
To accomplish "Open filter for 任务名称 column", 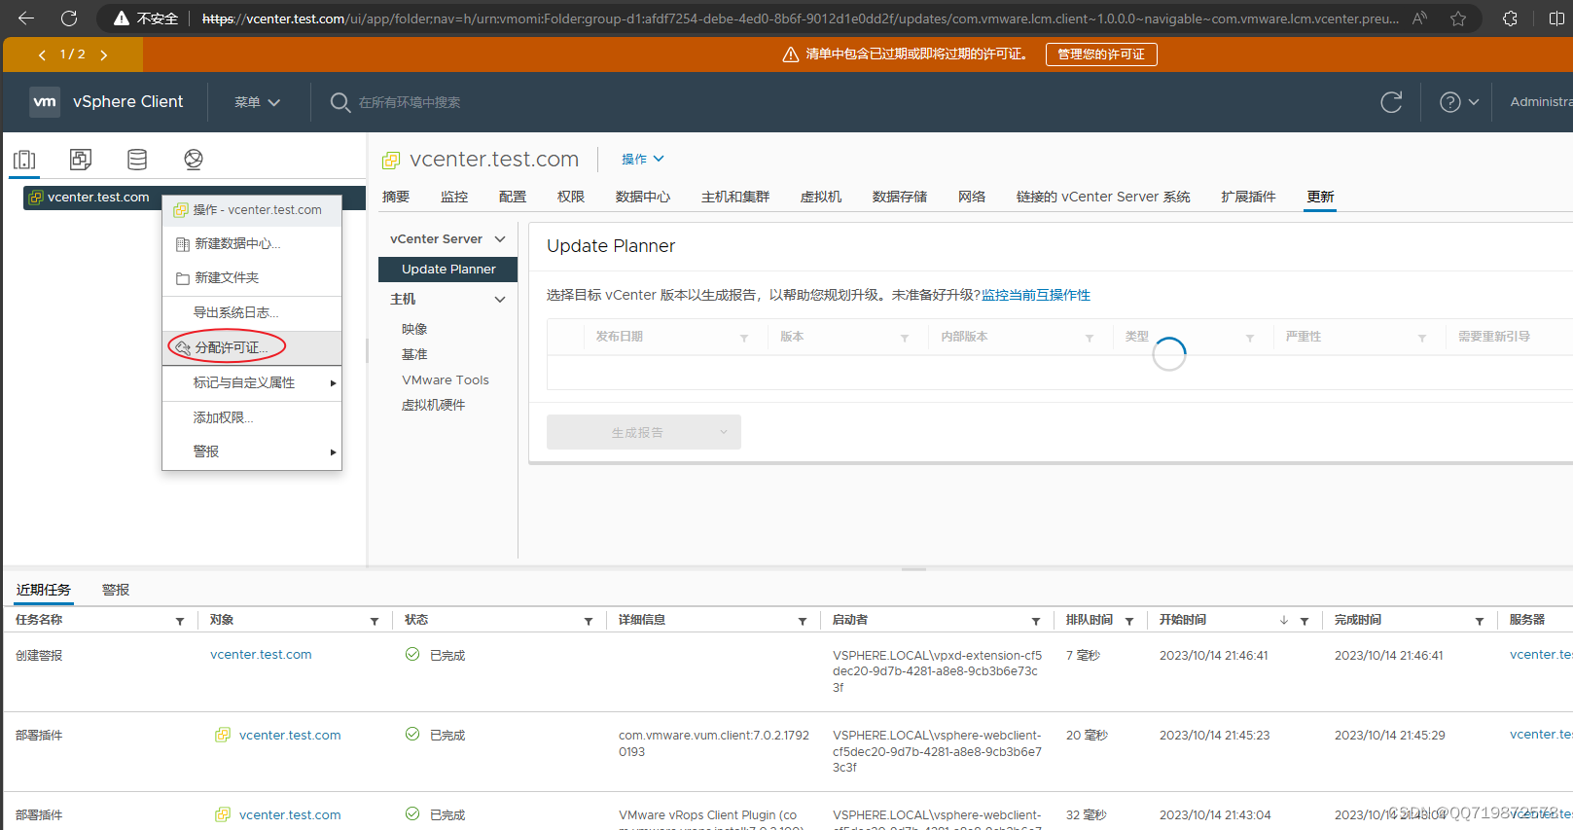I will pyautogui.click(x=180, y=621).
